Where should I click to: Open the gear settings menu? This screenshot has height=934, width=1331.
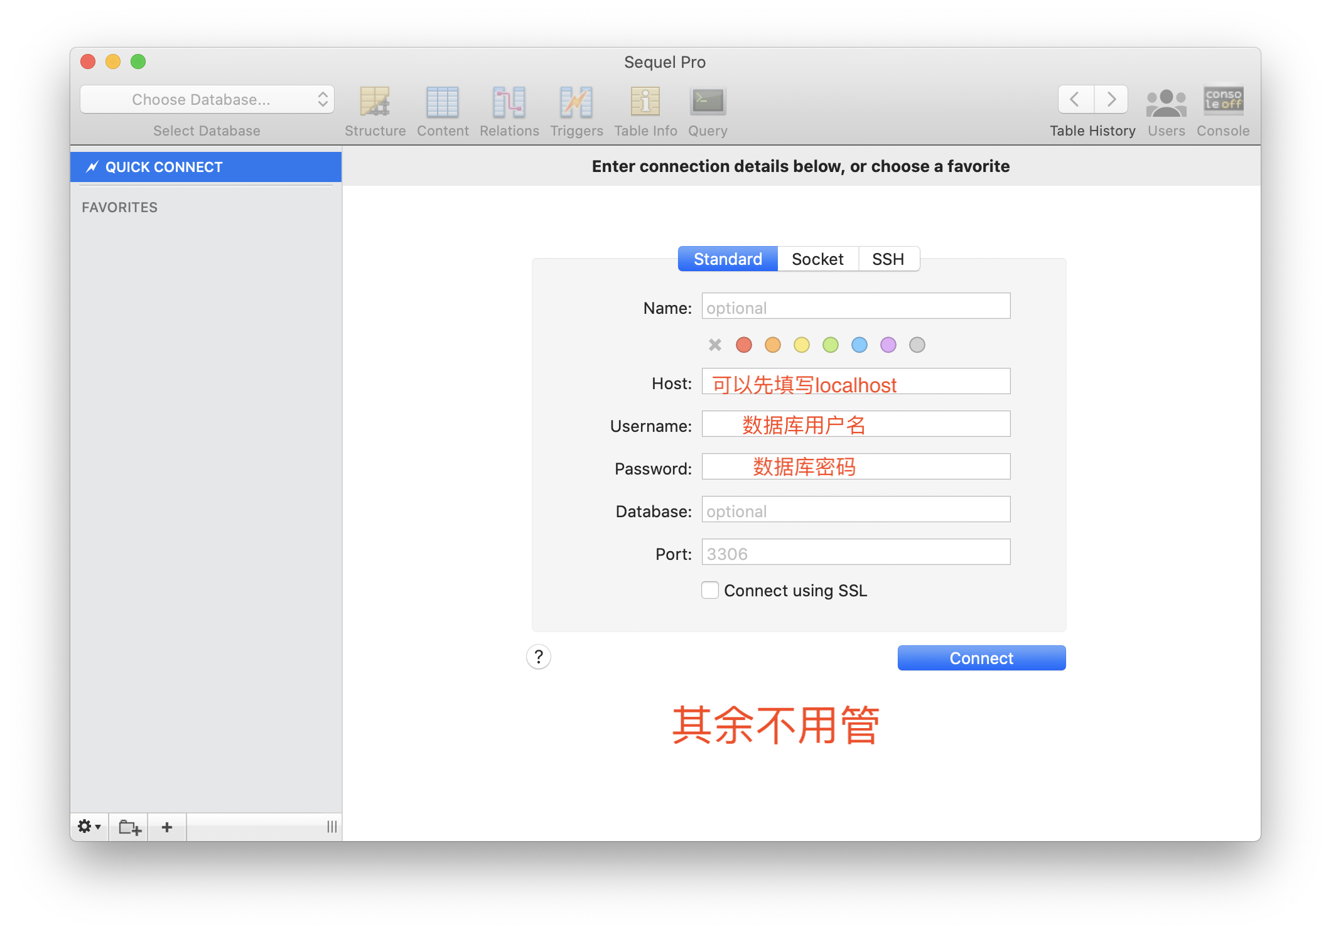point(89,827)
